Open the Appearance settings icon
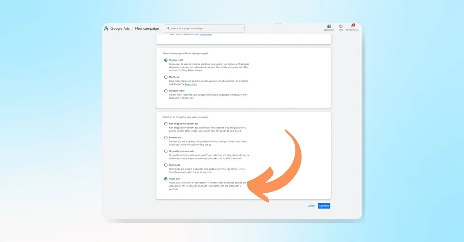The width and height of the screenshot is (464, 242). point(329,27)
